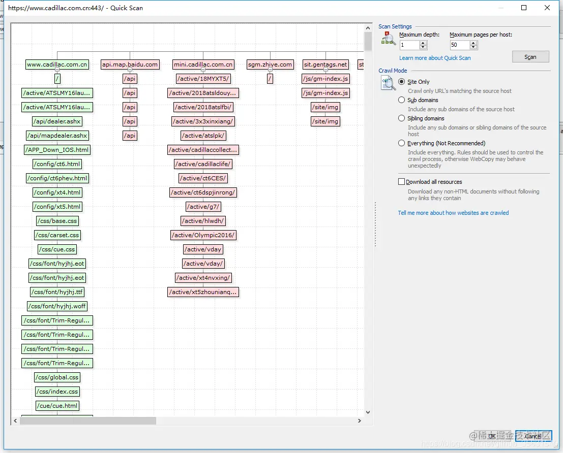Select the /css/cue.css node

click(57, 249)
